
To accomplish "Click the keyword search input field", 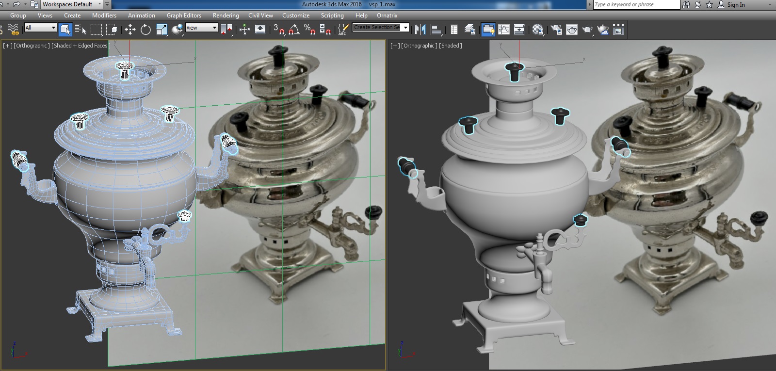I will tap(636, 4).
